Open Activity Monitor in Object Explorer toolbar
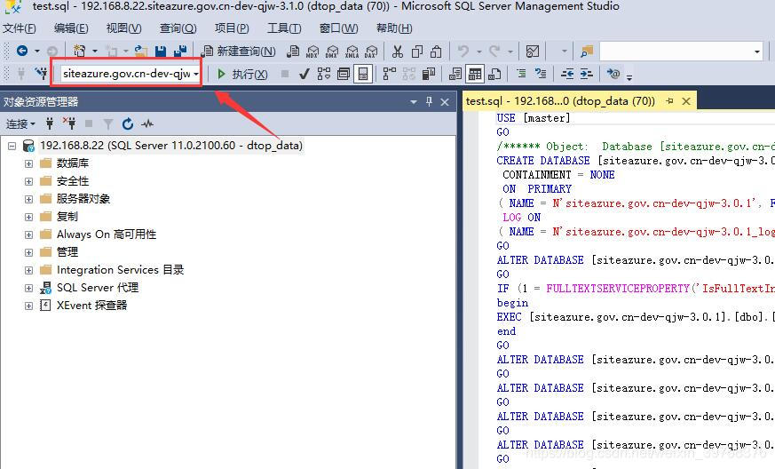The height and width of the screenshot is (469, 775). pos(147,123)
